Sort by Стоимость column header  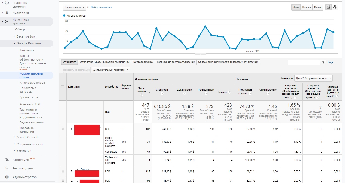[162, 89]
